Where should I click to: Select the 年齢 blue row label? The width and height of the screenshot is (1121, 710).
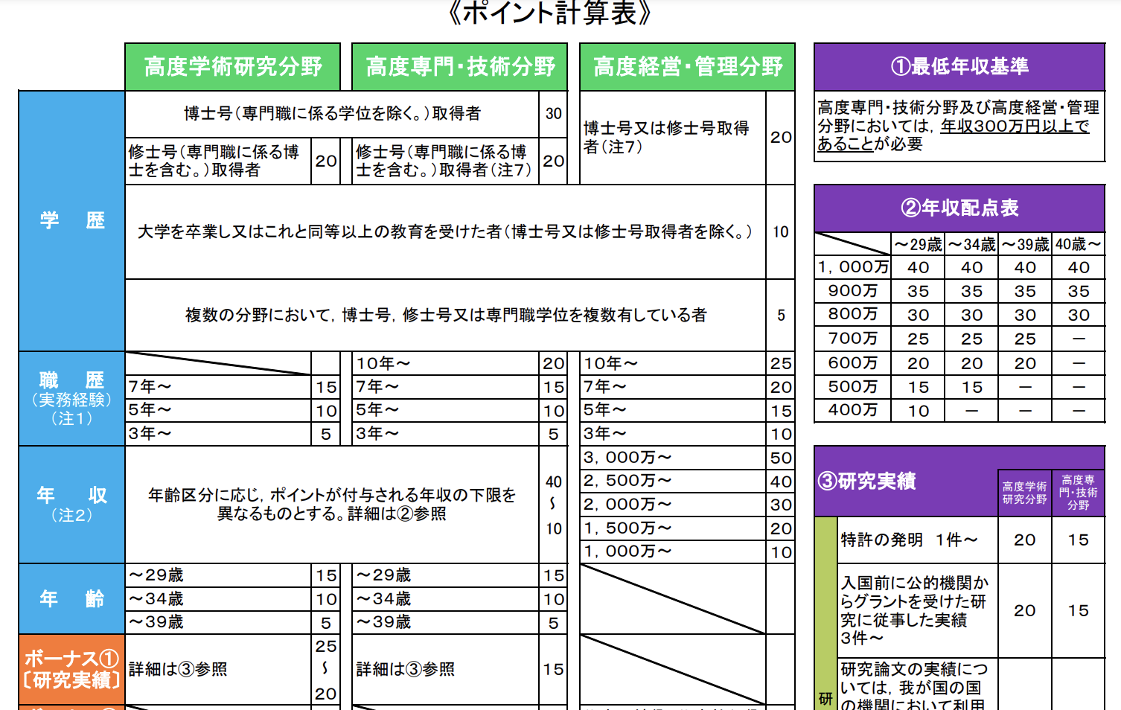click(x=72, y=599)
